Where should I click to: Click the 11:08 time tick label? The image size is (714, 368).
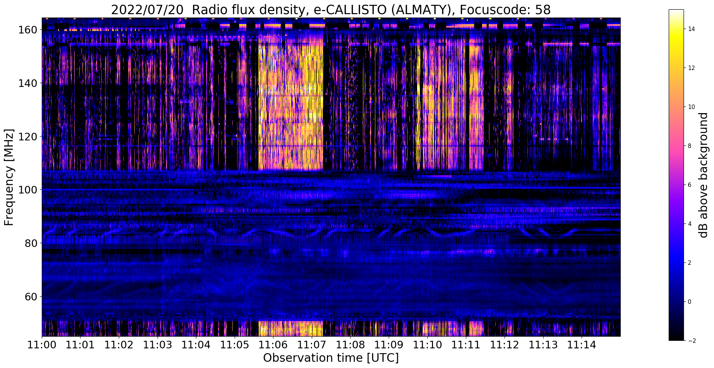350,345
